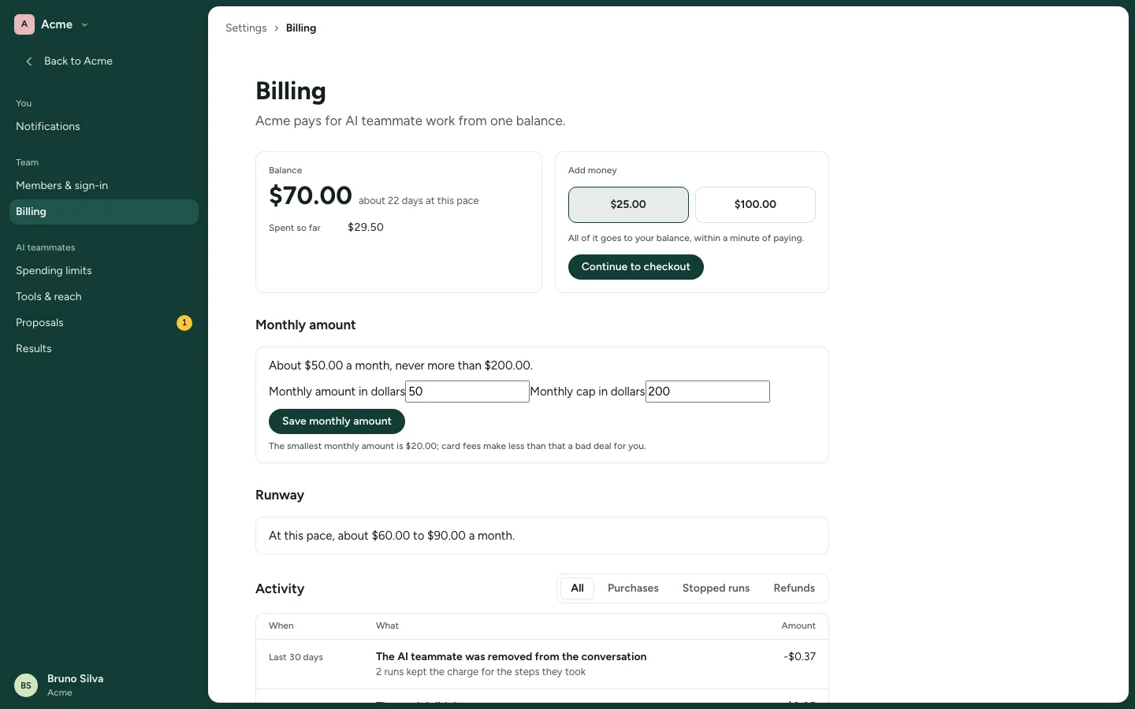1135x709 pixels.
Task: Switch to the Purchases activity tab
Action: 633,588
